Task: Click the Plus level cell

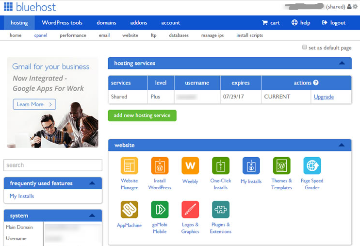Action: 161,97
